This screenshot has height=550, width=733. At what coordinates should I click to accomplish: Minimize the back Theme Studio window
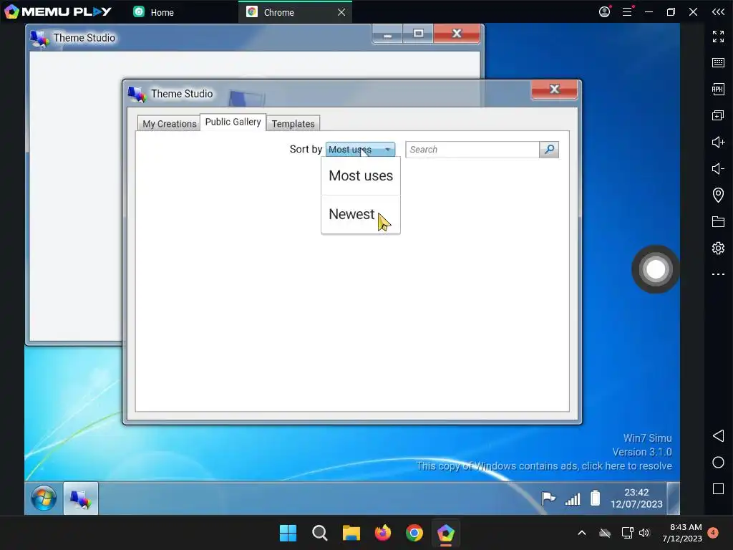[x=387, y=34]
